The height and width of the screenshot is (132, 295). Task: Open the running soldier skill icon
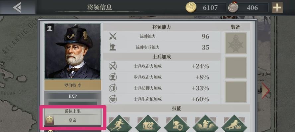pyautogui.click(x=119, y=124)
